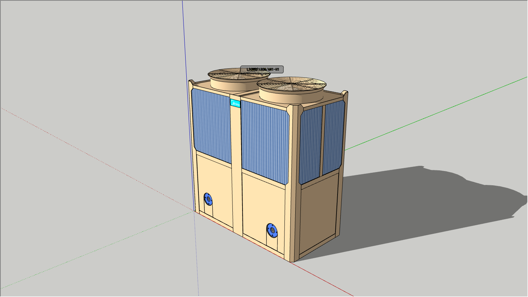Click the LSQWRF130M/AN1-H1 model label
The width and height of the screenshot is (528, 297).
click(262, 69)
